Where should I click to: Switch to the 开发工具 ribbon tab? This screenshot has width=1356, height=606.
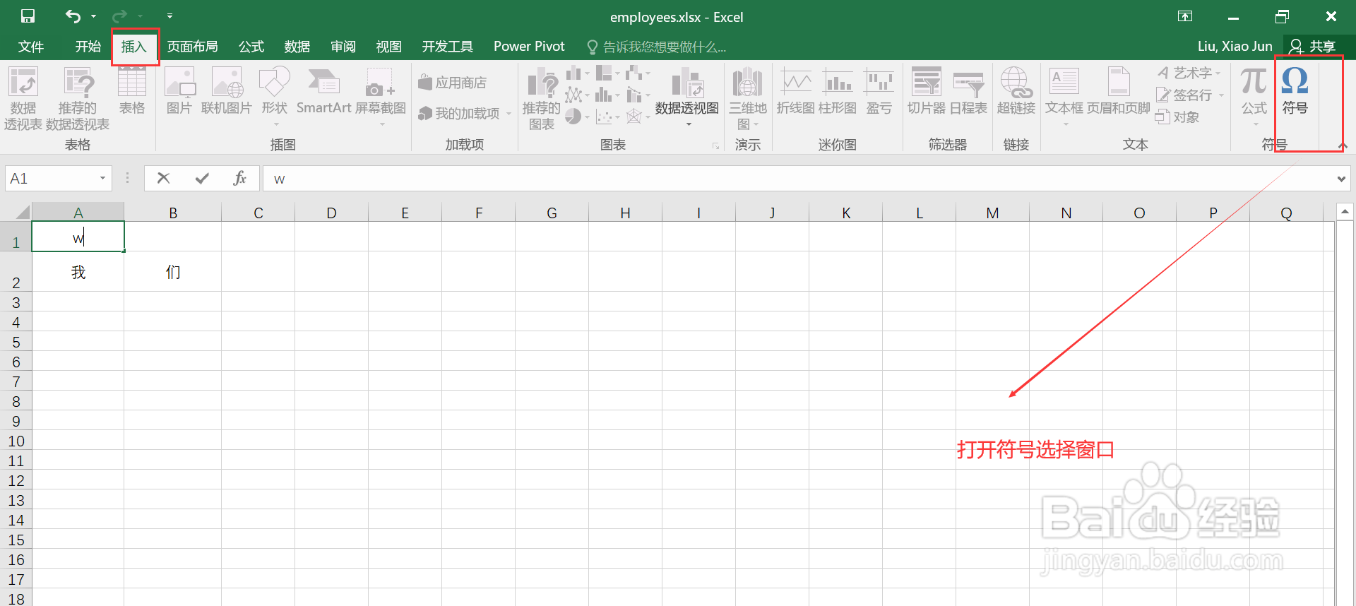pos(448,47)
